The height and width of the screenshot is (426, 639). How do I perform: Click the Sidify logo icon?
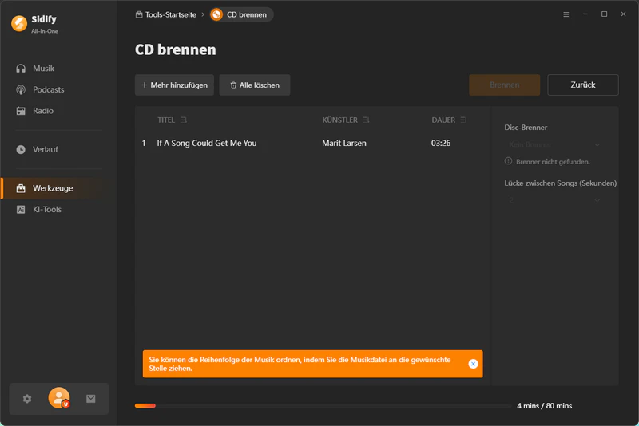[18, 24]
